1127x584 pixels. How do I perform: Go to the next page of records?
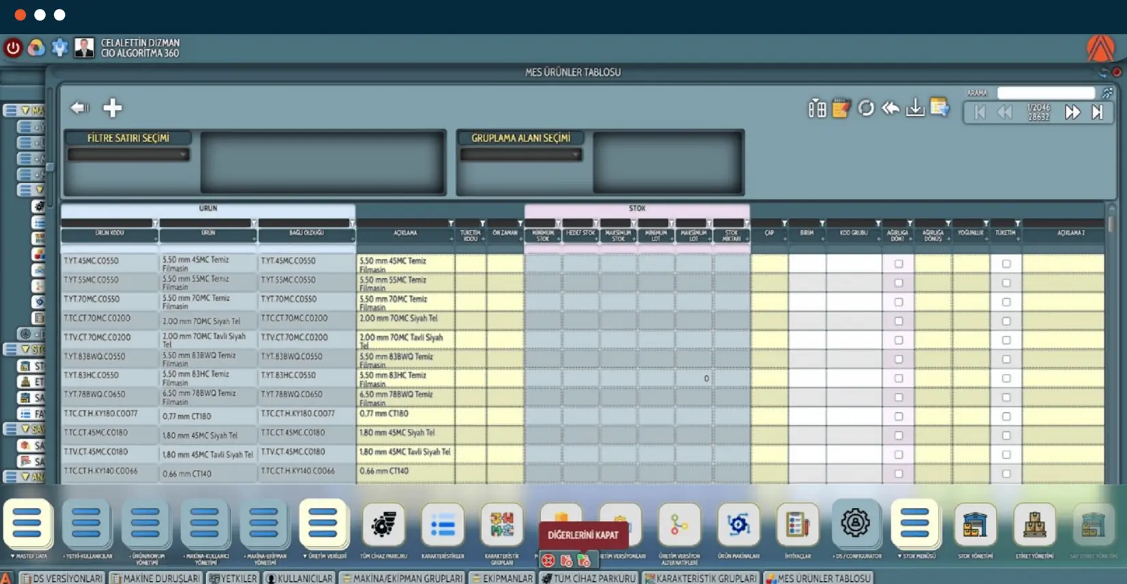tap(1072, 112)
